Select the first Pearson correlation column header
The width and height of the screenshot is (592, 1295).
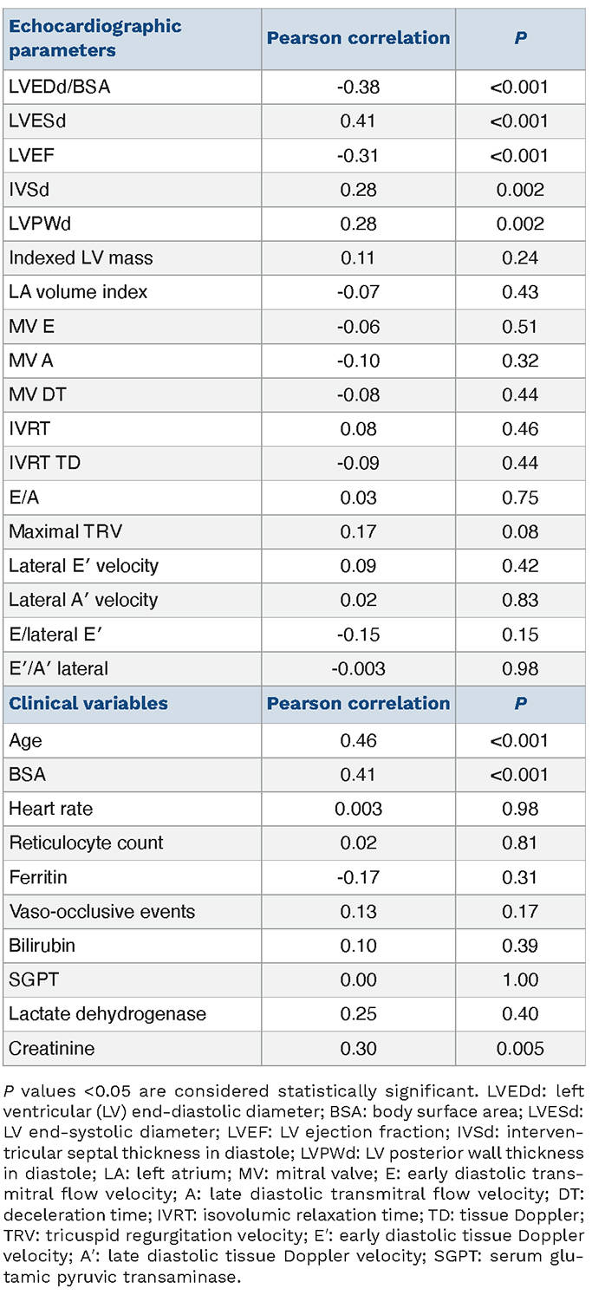[359, 38]
